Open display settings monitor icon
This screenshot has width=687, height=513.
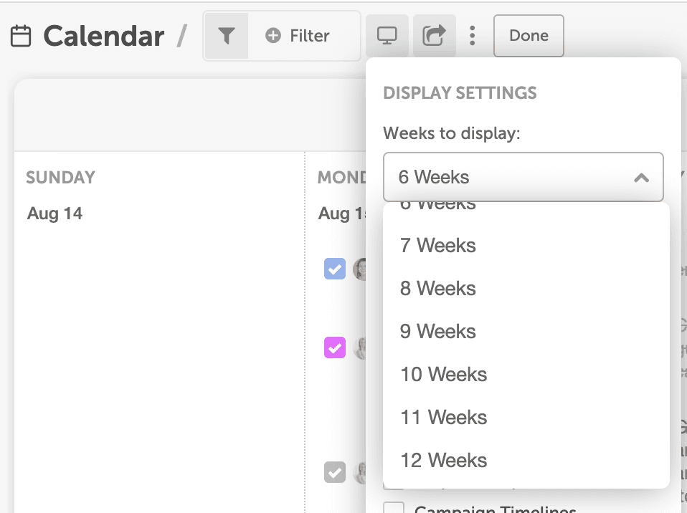coord(387,36)
